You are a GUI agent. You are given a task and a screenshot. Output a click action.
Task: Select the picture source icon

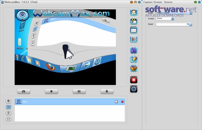point(134,39)
